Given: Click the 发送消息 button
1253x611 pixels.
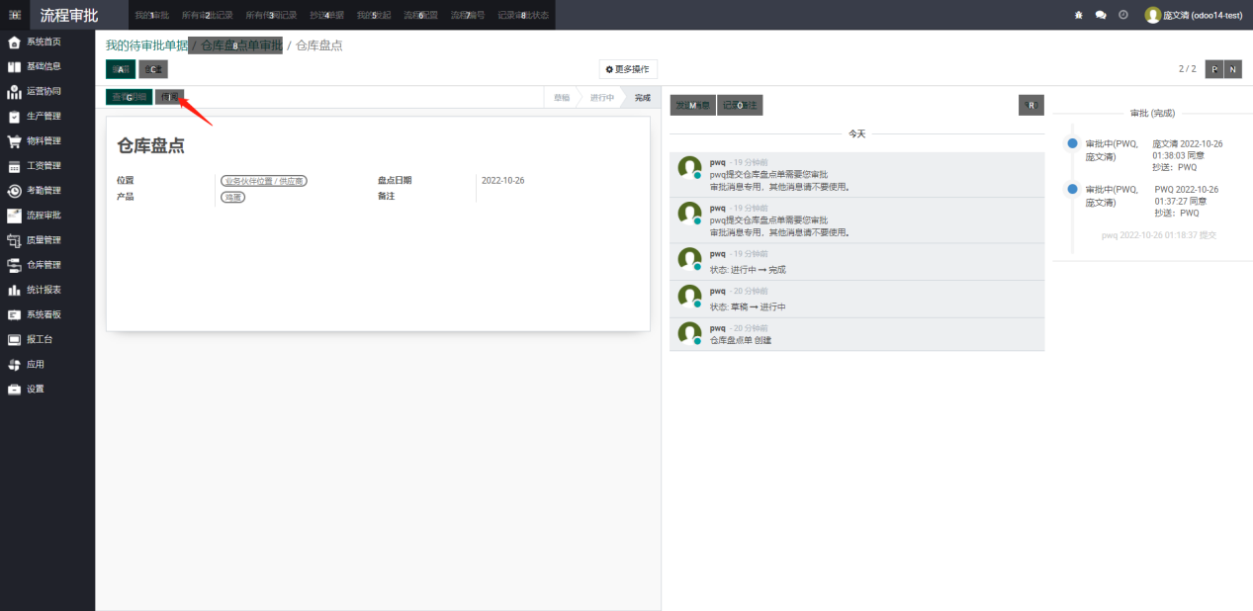Looking at the screenshot, I should (692, 105).
